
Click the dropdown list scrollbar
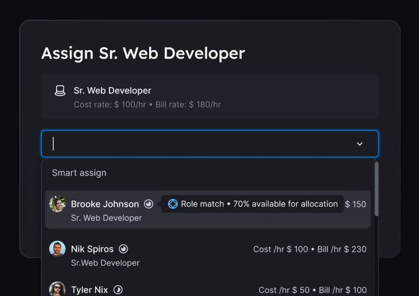[376, 189]
